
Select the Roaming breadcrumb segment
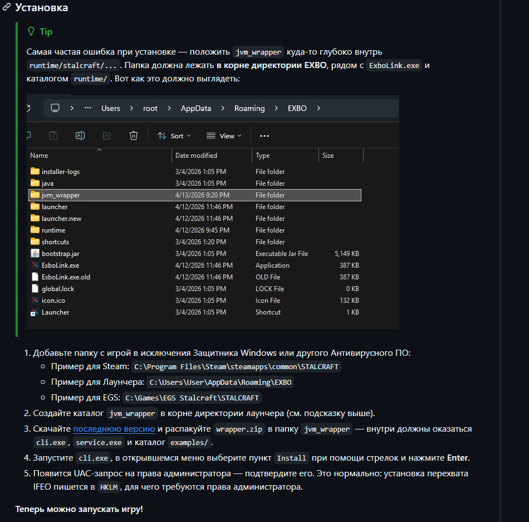pyautogui.click(x=249, y=108)
